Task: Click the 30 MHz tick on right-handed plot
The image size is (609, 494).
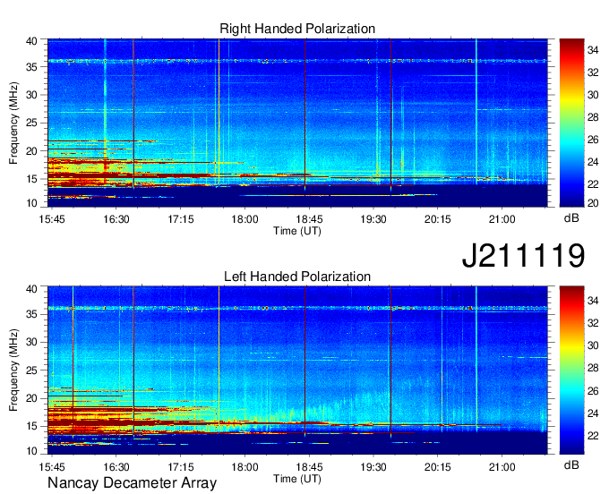Action: (x=31, y=95)
